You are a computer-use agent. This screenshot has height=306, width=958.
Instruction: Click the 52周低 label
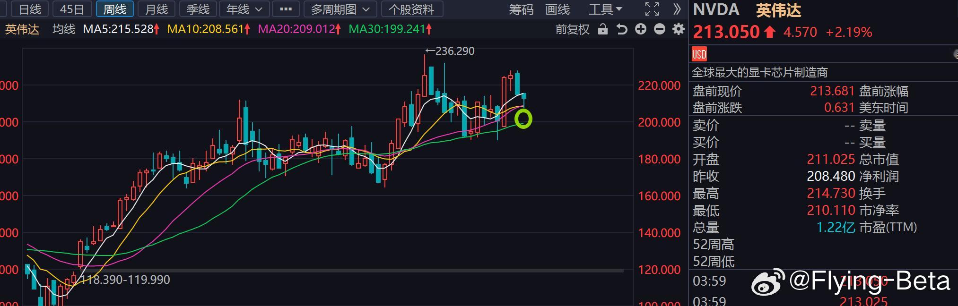click(x=714, y=261)
